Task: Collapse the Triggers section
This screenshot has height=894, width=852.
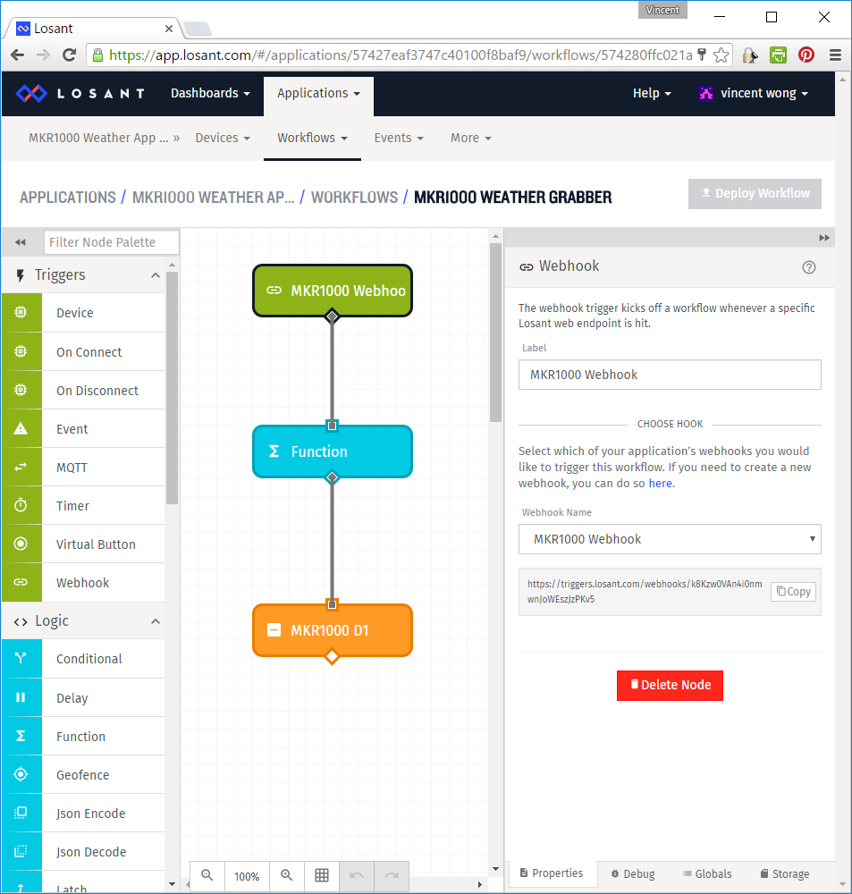Action: click(x=154, y=274)
